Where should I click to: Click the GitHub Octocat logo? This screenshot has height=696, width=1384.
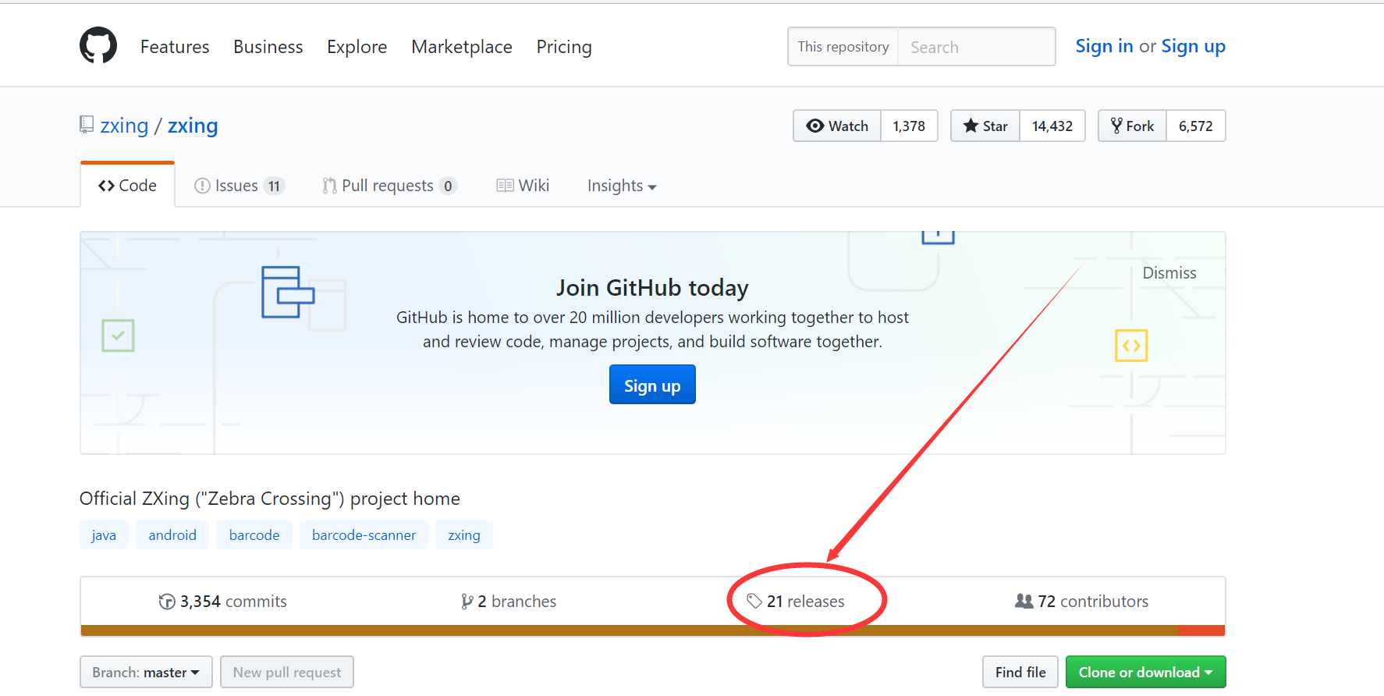pos(98,45)
